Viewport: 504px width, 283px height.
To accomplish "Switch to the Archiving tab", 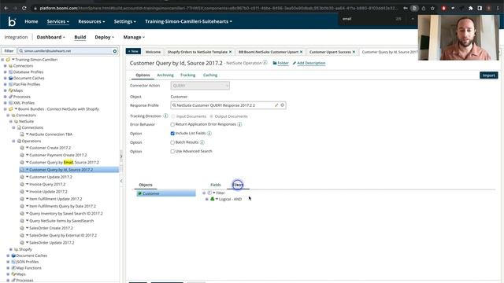I will pyautogui.click(x=165, y=75).
